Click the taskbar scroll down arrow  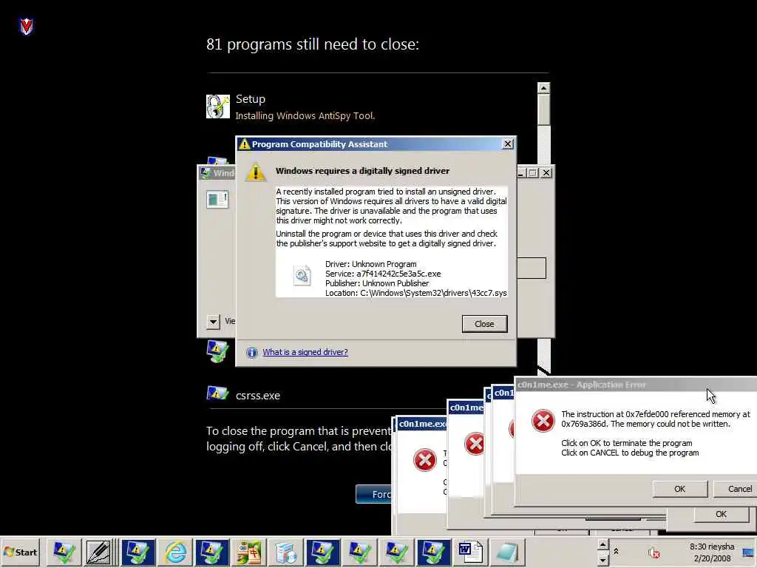(602, 559)
